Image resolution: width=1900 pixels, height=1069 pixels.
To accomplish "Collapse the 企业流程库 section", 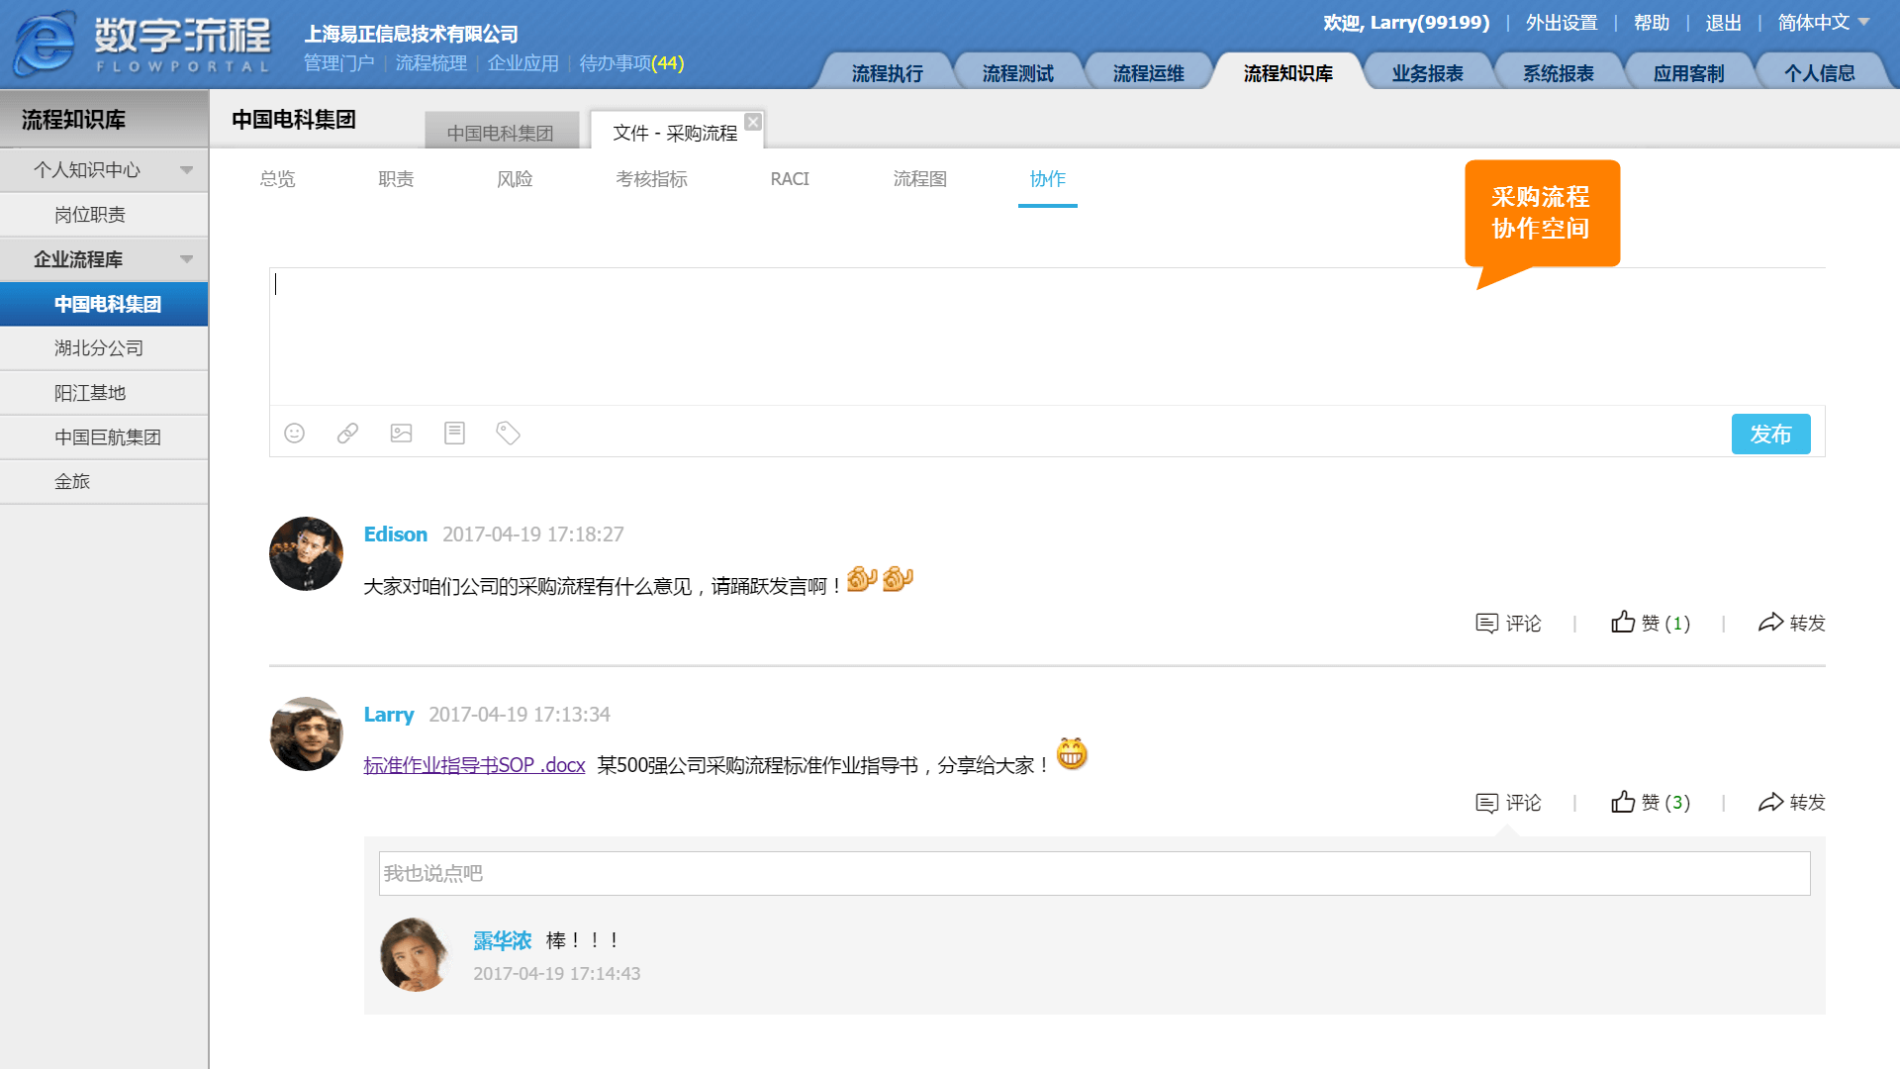I will pyautogui.click(x=186, y=259).
